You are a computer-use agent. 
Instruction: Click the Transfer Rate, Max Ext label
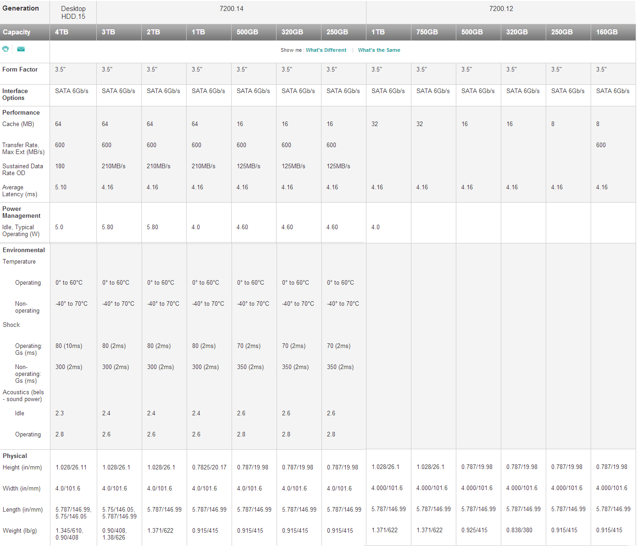(x=23, y=149)
